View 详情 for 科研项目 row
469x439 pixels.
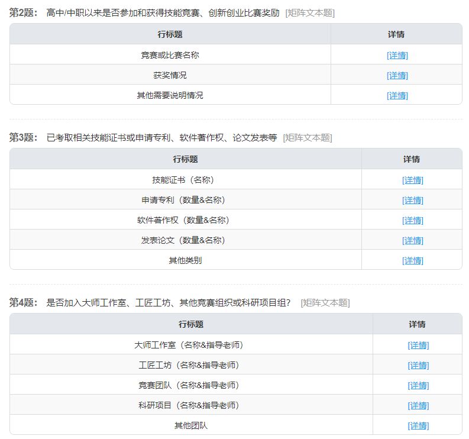click(x=418, y=405)
